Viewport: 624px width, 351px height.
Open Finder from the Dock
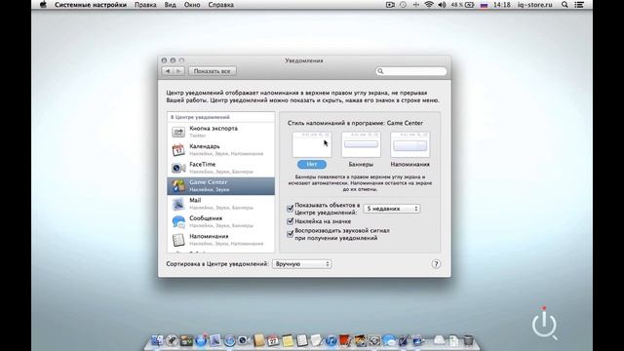[157, 340]
